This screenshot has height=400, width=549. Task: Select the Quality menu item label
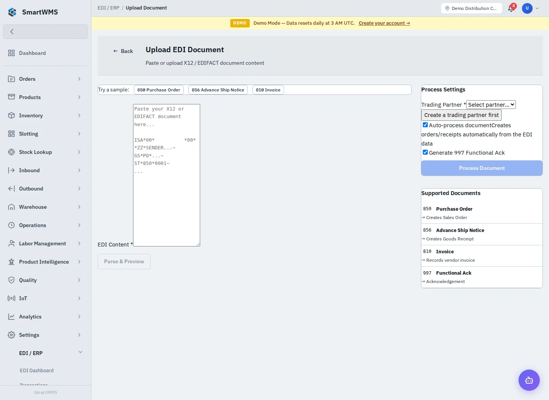[x=28, y=280]
